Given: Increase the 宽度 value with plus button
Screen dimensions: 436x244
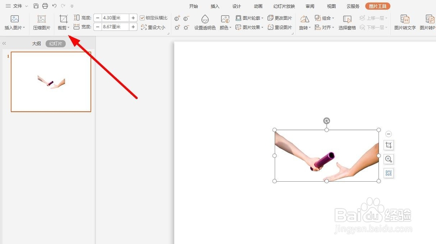Looking at the screenshot, I should [133, 27].
